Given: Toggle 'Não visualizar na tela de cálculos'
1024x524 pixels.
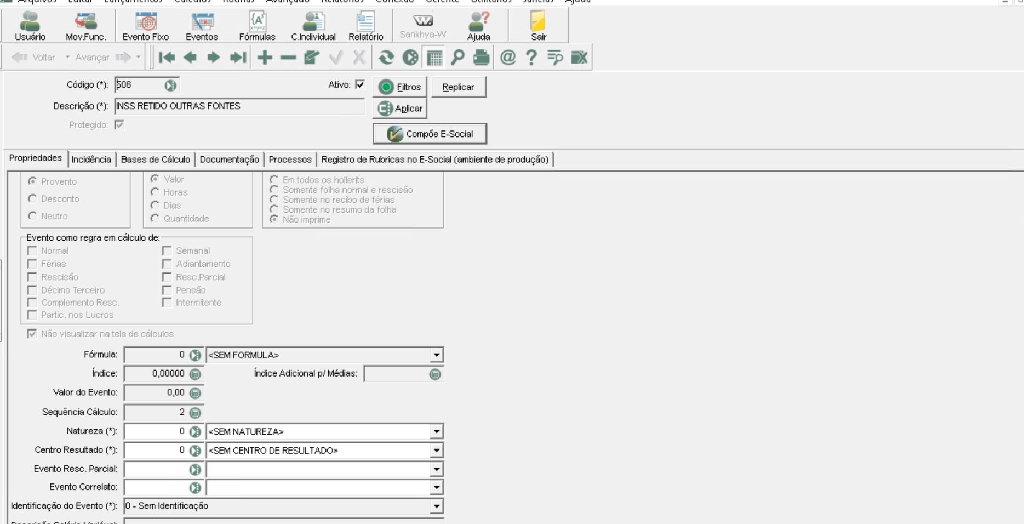Looking at the screenshot, I should [32, 334].
